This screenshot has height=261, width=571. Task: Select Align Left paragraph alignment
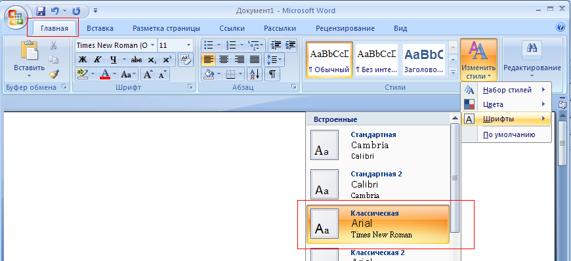point(209,60)
